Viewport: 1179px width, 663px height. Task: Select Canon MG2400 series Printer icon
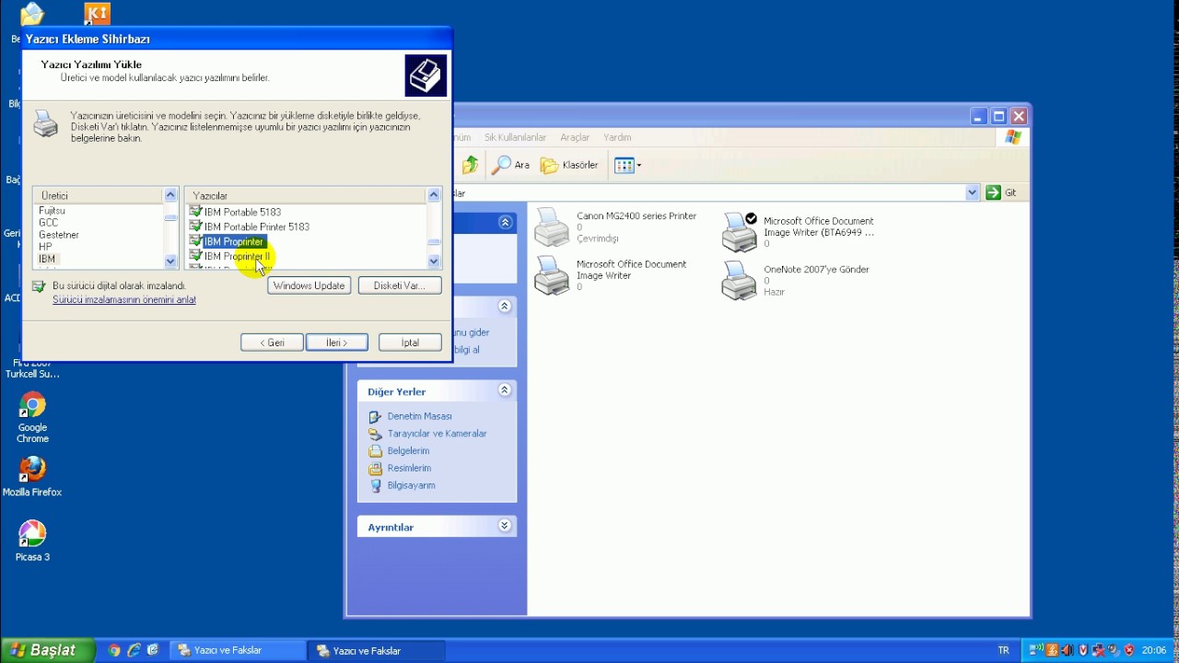pos(553,227)
